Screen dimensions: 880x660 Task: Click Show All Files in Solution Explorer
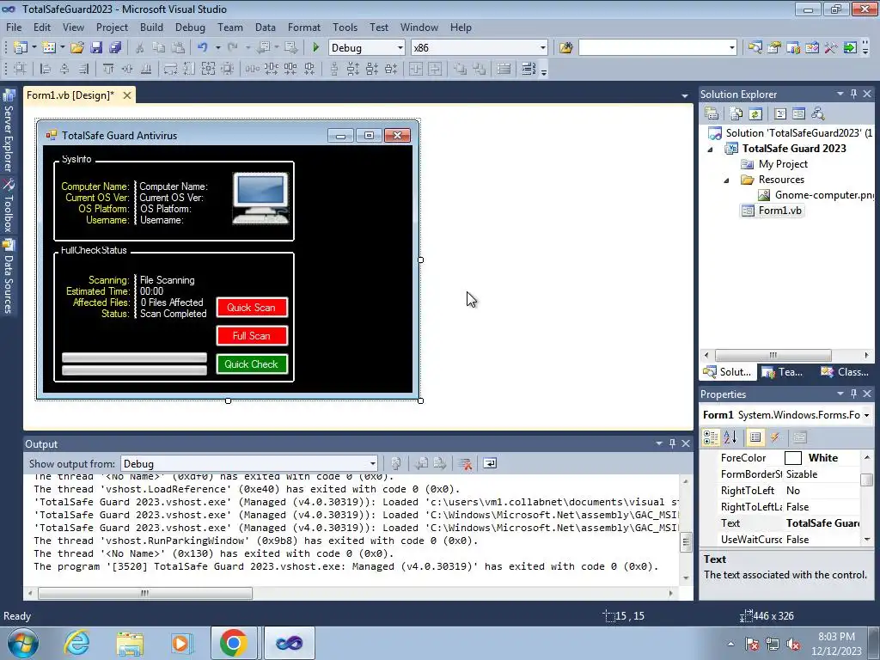pyautogui.click(x=736, y=114)
